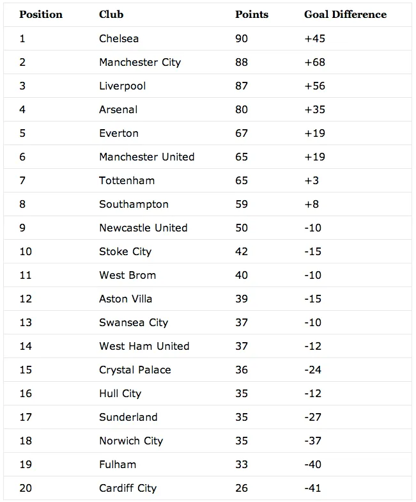This screenshot has width=416, height=502.
Task: Click the Crystal Palace club name
Action: pos(135,370)
